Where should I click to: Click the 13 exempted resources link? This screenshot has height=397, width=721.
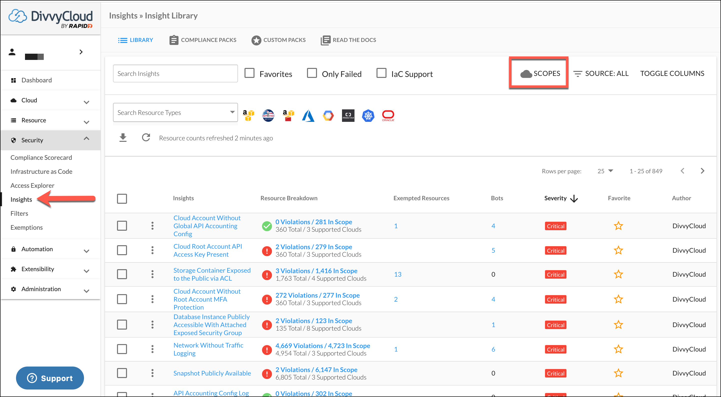(x=397, y=274)
